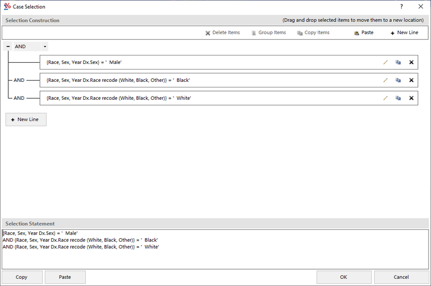Delete the Sex = Male condition row
This screenshot has width=431, height=286.
pyautogui.click(x=411, y=62)
